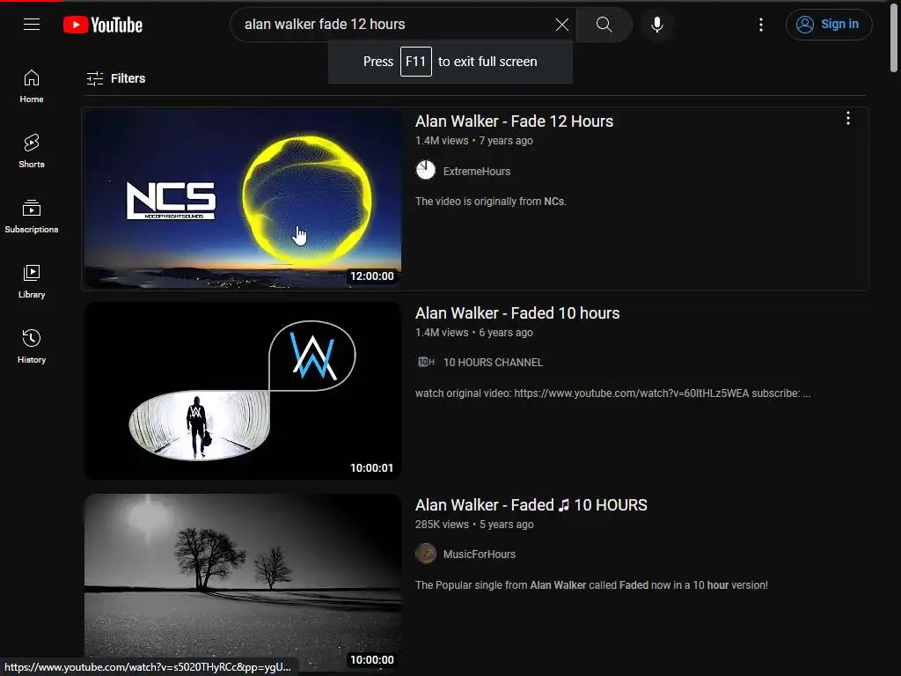The image size is (901, 676).
Task: Open ExtremeHours channel name
Action: [x=477, y=172]
